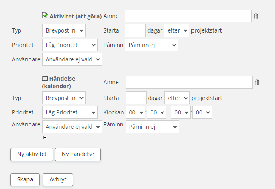Screen dimensions: 275x189
Task: Open the Aktivitet Typ dropdown
Action: coord(63,30)
